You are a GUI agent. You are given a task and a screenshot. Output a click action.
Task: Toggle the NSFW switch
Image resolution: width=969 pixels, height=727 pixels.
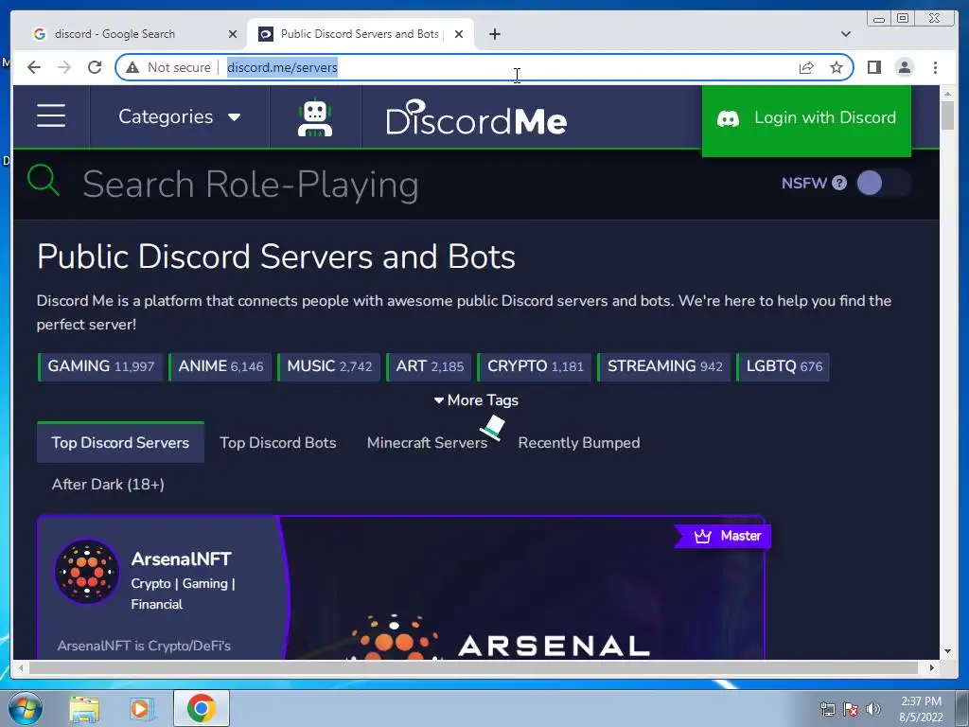(x=884, y=183)
